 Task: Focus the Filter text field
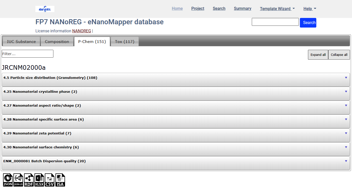tap(28, 54)
